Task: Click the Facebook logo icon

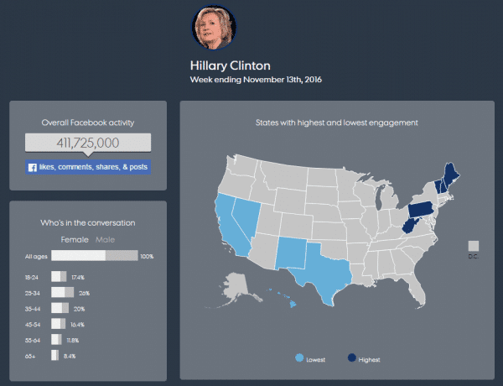Action: pyautogui.click(x=33, y=167)
